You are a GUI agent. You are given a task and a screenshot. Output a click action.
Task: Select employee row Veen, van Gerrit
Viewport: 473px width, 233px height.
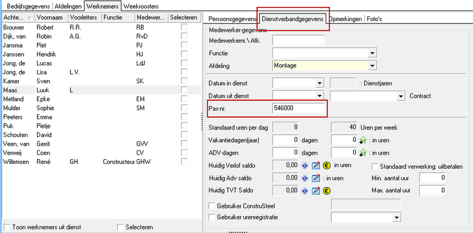point(101,144)
